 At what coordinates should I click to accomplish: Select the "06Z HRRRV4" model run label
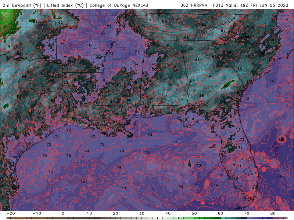(x=194, y=5)
